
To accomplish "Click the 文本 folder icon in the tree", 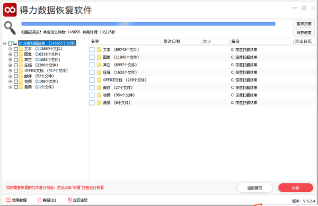I will (x=21, y=49).
